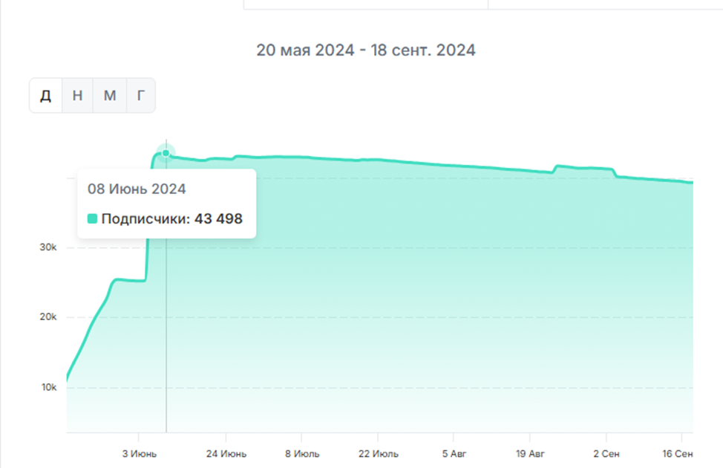This screenshot has width=723, height=468.
Task: Click the teal Подписчики legend swatch in tooltip
Action: click(x=93, y=218)
